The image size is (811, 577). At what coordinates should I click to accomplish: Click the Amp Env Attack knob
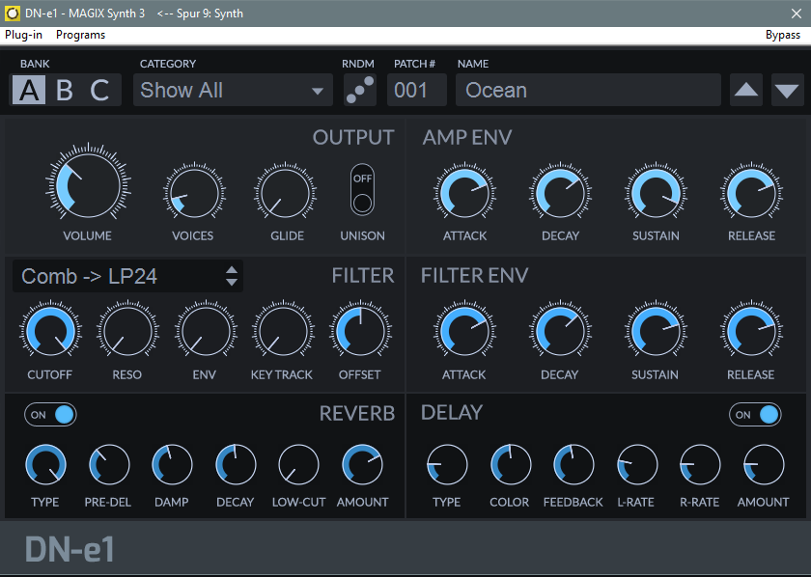pos(464,193)
